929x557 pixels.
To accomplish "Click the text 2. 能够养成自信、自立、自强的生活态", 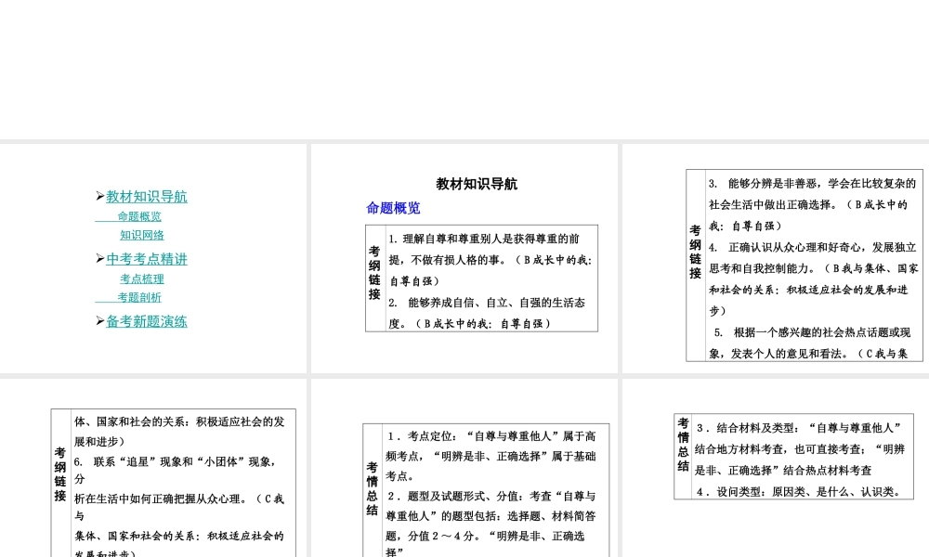I will pyautogui.click(x=487, y=303).
